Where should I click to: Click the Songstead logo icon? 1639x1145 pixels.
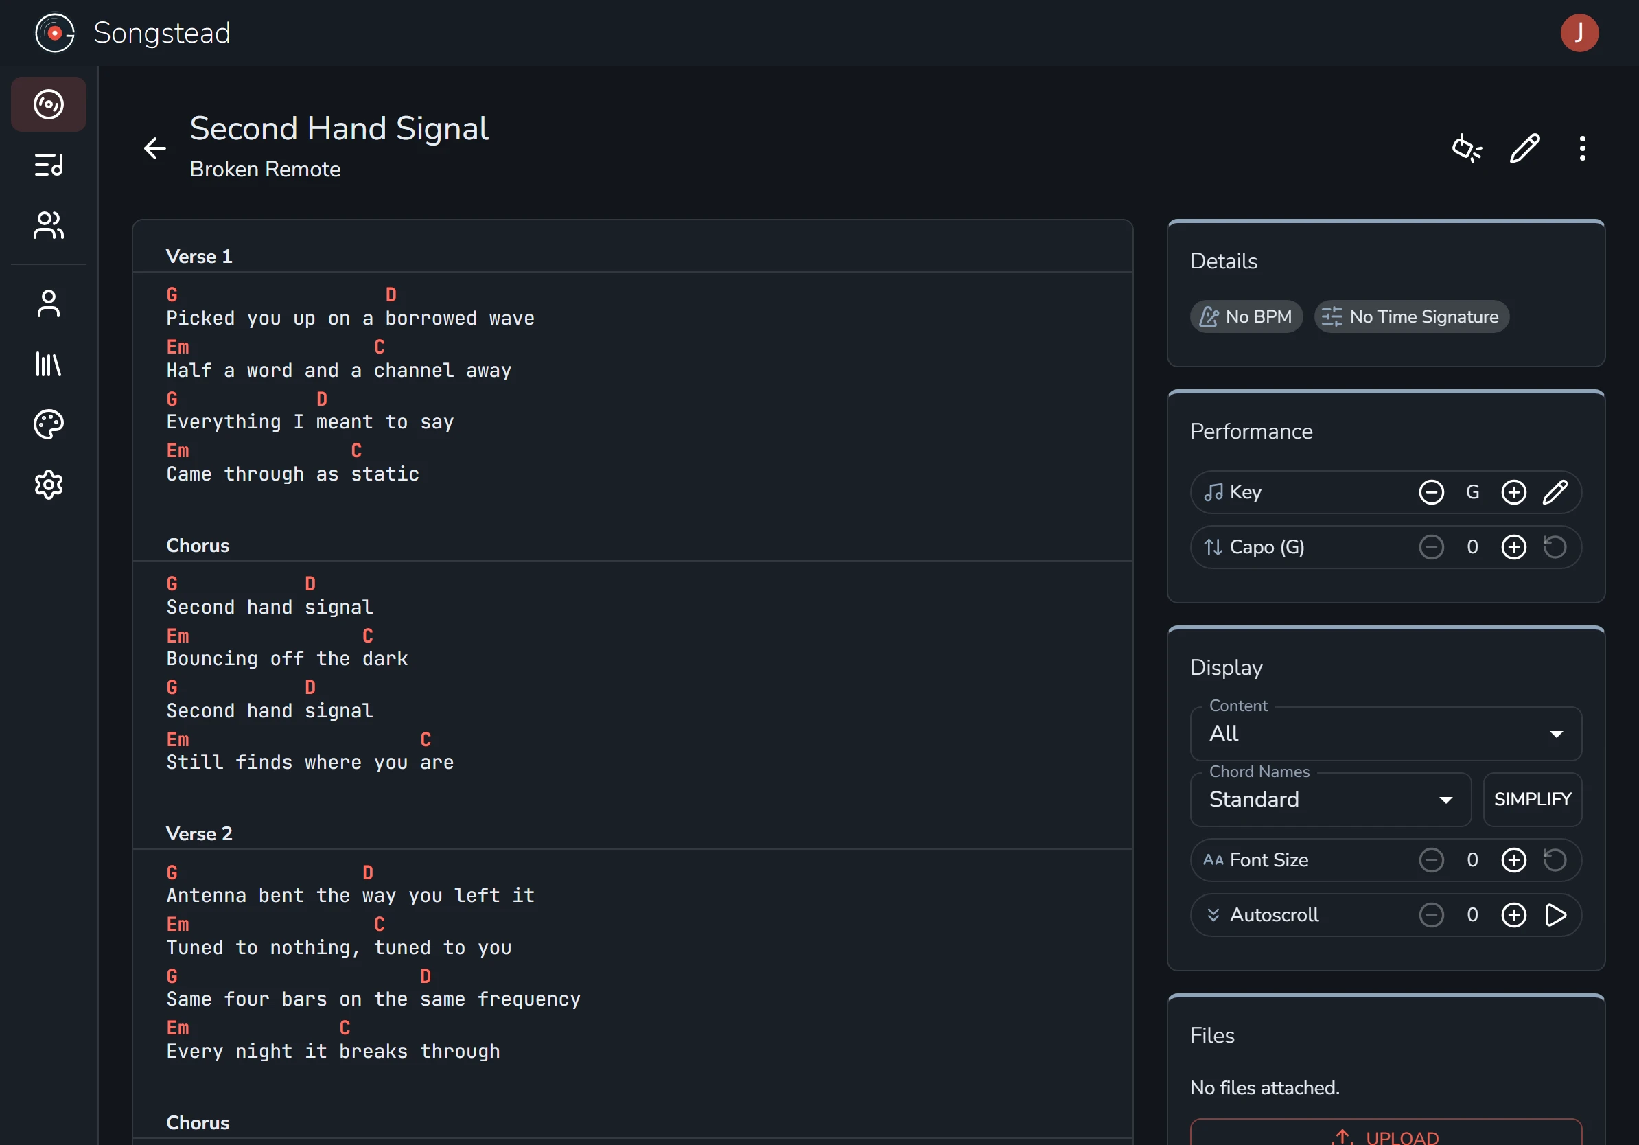(55, 33)
